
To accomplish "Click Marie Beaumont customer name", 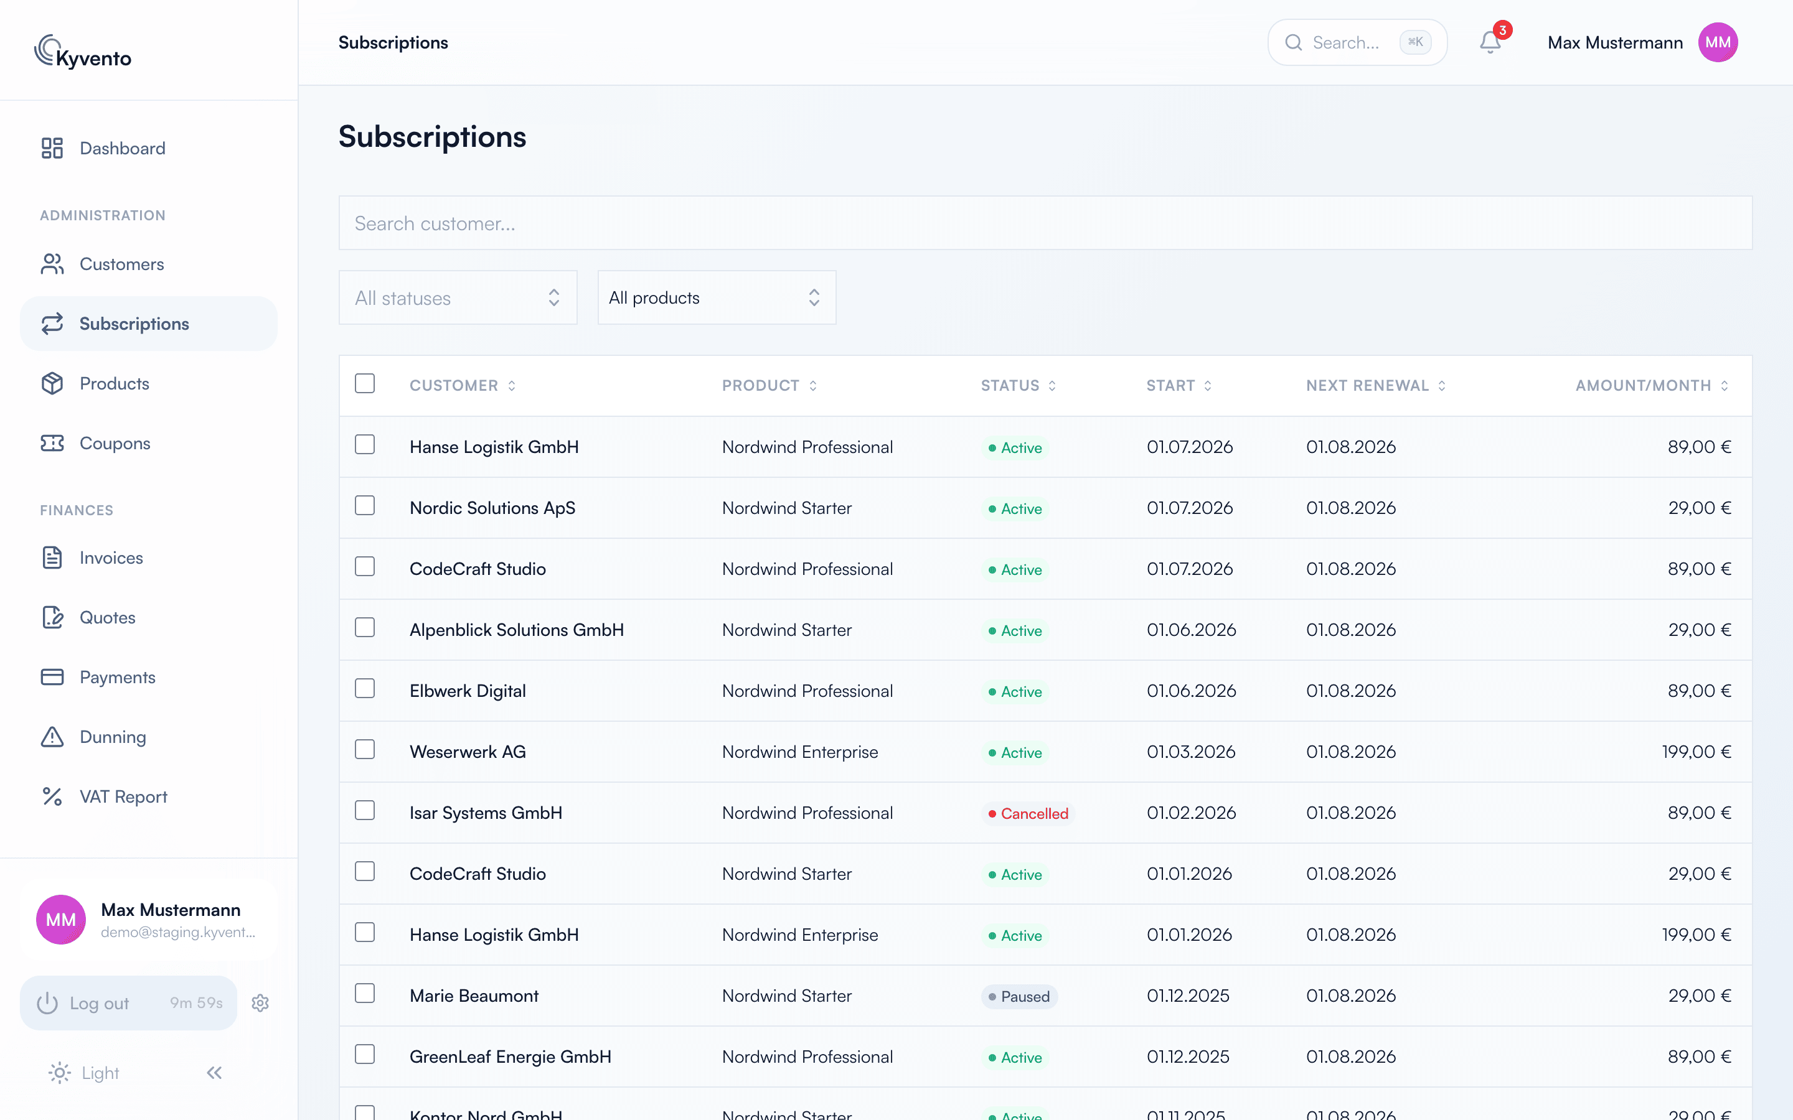I will [x=474, y=996].
